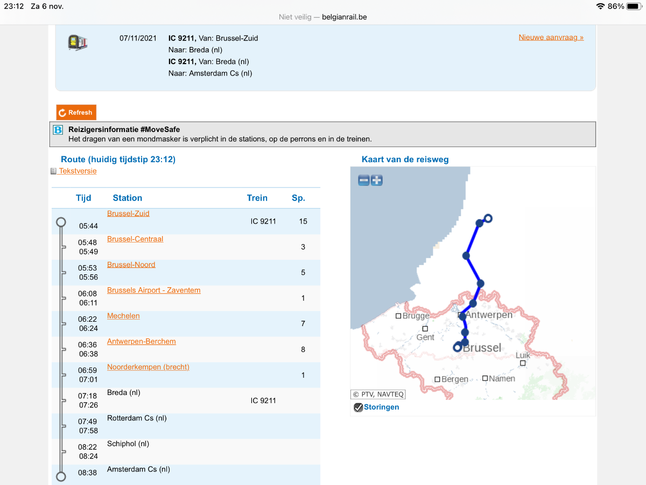This screenshot has width=646, height=485.
Task: Open Brussel-Zuid station link
Action: pyautogui.click(x=128, y=213)
